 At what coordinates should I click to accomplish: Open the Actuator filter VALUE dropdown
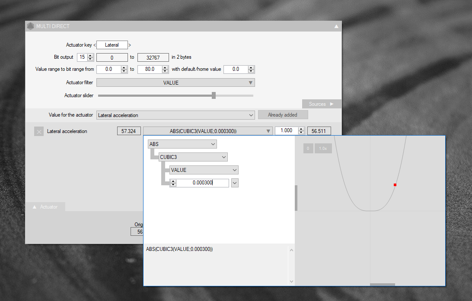pyautogui.click(x=175, y=82)
